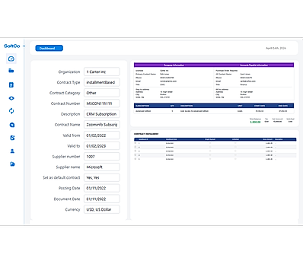
Task: Click the April 14th, 2026 date text
Action: click(276, 48)
